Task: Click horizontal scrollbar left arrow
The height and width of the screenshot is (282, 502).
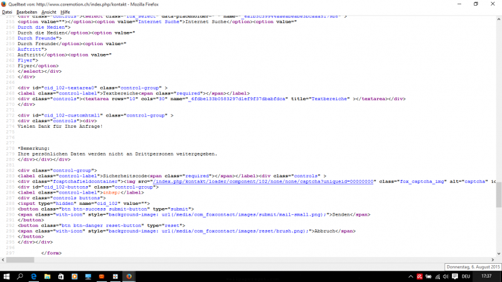Action: pos(3,260)
